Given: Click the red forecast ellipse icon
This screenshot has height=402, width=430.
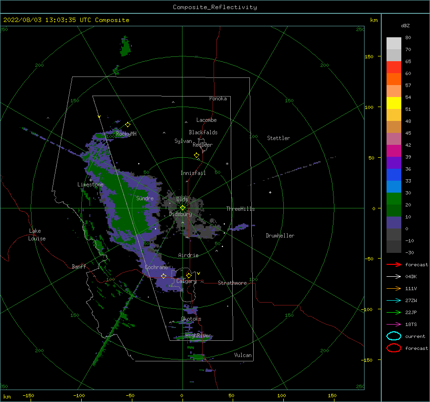Looking at the screenshot, I should [394, 348].
